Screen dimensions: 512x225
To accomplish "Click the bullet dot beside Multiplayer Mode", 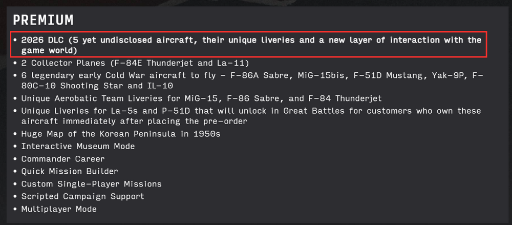I will 16,209.
